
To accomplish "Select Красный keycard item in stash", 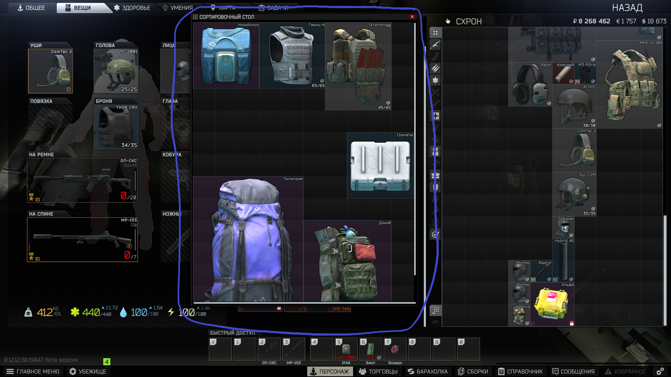I will pyautogui.click(x=564, y=73).
